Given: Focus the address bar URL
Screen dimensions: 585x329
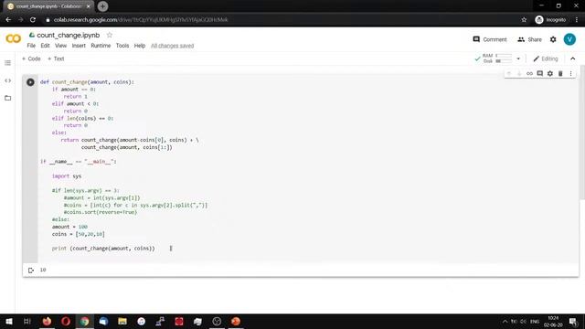Looking at the screenshot, I should point(141,20).
